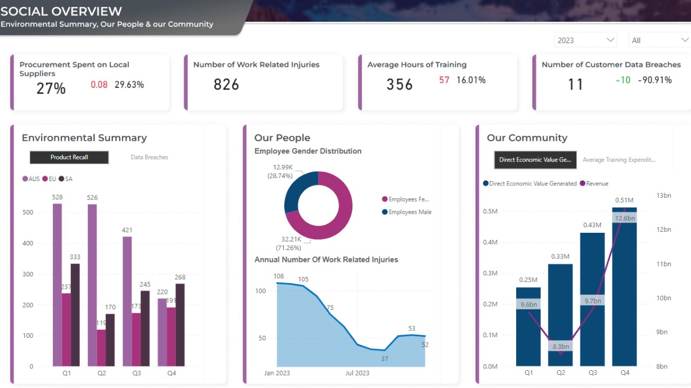This screenshot has width=691, height=388.
Task: Select the Q3 AUS bar labeled 421
Action: coord(127,301)
